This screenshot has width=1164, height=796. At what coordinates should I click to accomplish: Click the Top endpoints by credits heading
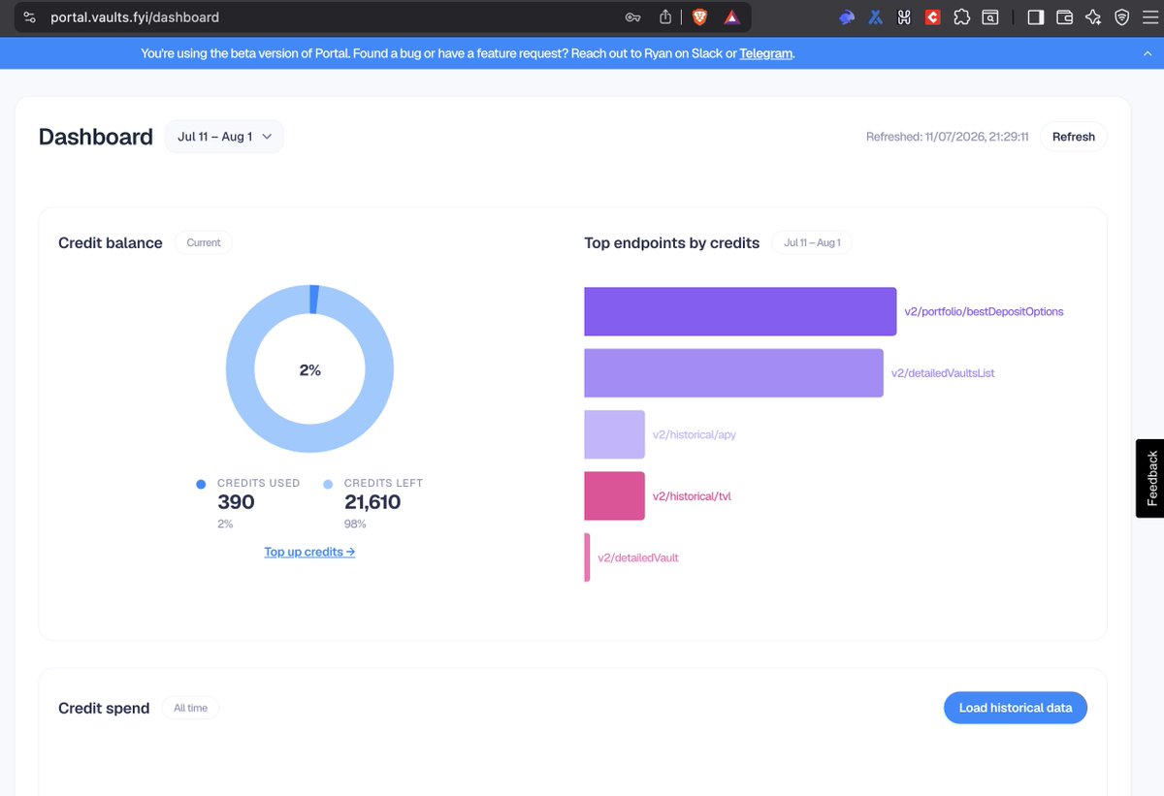[672, 242]
